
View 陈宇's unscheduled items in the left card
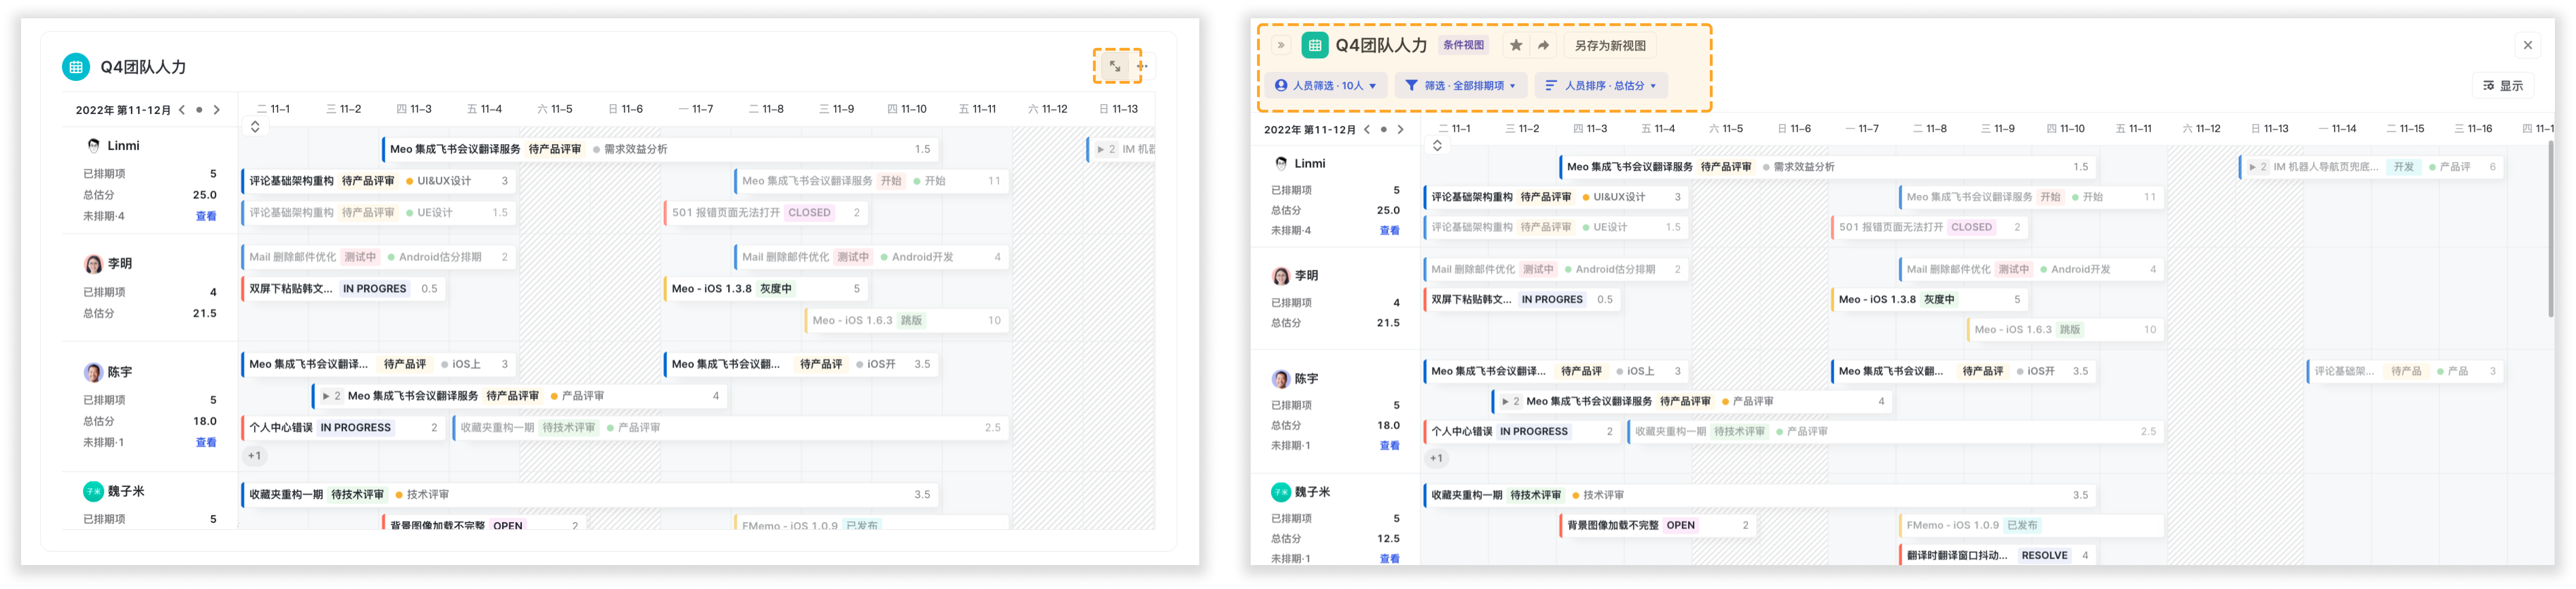click(206, 442)
